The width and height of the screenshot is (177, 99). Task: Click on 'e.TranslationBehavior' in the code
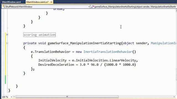[x=51, y=52]
